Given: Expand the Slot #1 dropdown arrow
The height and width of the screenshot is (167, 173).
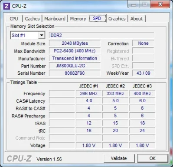Looking at the screenshot, I should coord(42,35).
